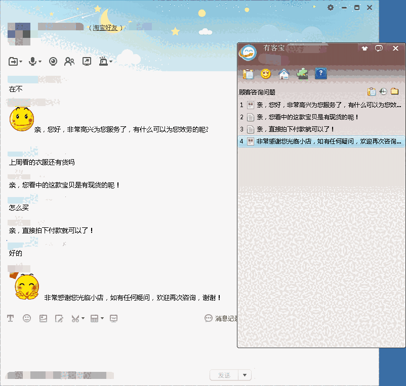
Task: Click chat message 怎么买
Action: 19,208
